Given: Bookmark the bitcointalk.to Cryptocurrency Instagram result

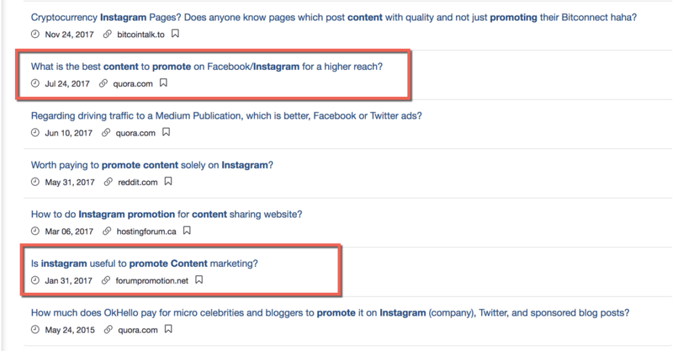Looking at the screenshot, I should pos(176,34).
